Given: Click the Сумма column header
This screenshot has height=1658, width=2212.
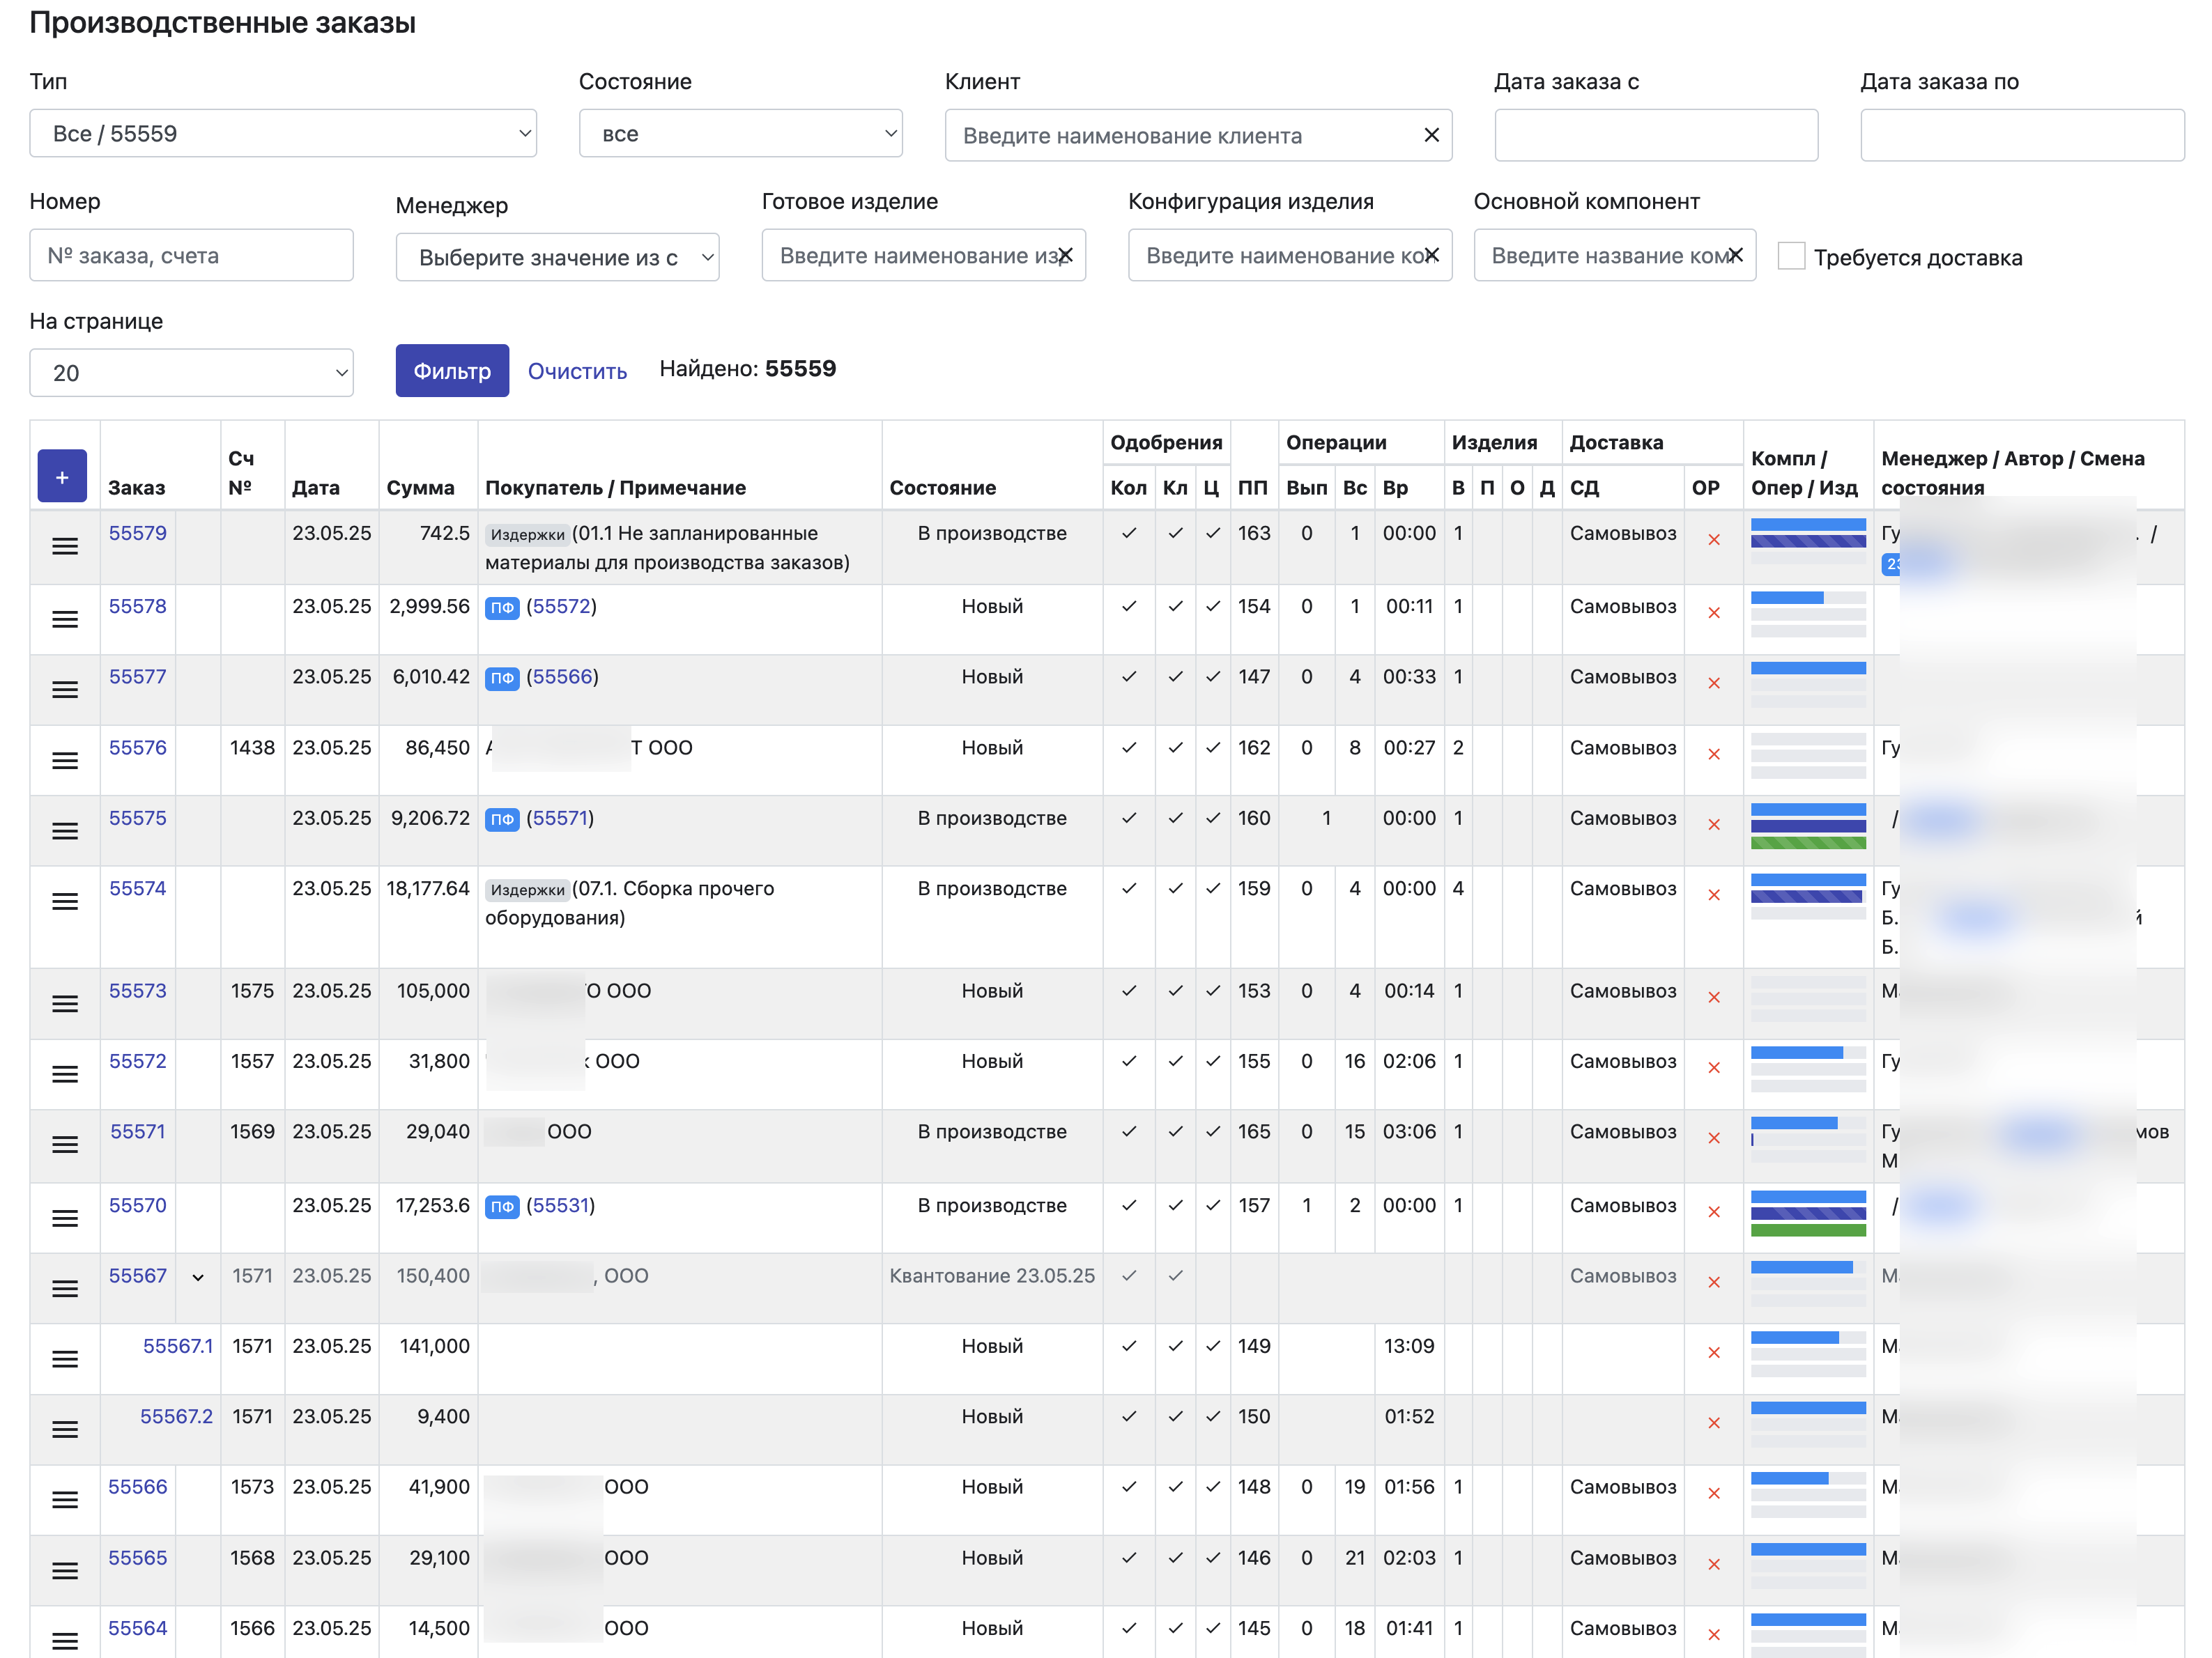Looking at the screenshot, I should [x=420, y=488].
